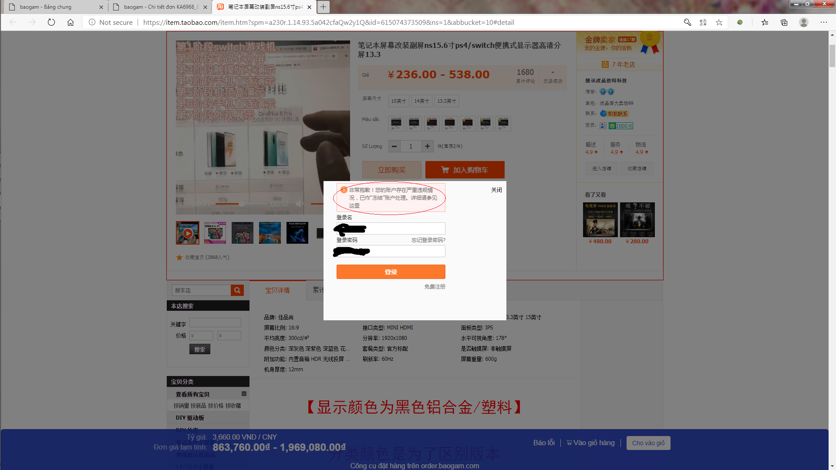Image resolution: width=836 pixels, height=470 pixels.
Task: Click the browser address bar URL
Action: (x=329, y=22)
